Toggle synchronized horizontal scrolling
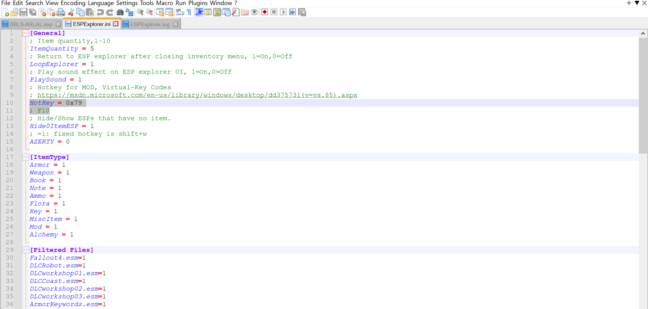Screen dimensions: 648x309 click(169, 12)
